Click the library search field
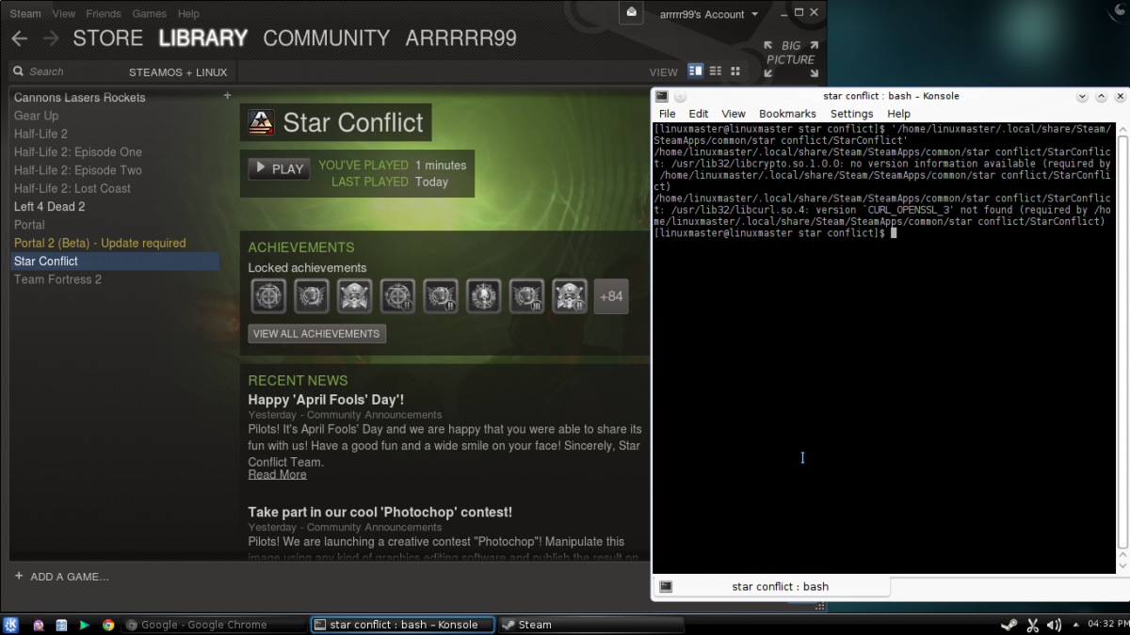 pyautogui.click(x=66, y=71)
